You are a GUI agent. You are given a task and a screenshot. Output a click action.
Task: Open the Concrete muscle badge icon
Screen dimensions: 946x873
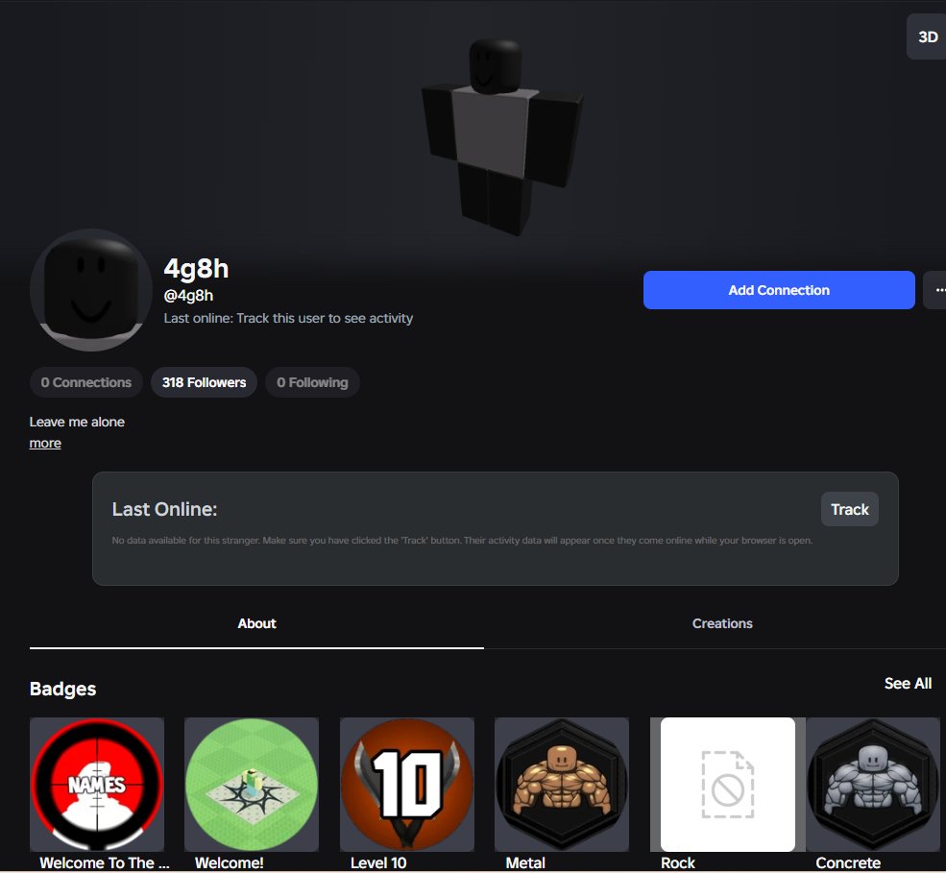pyautogui.click(x=873, y=785)
